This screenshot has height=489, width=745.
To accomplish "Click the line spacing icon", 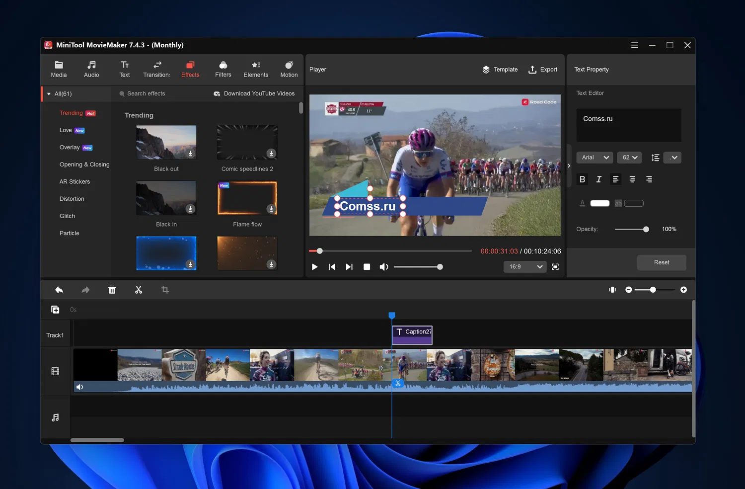I will point(655,158).
